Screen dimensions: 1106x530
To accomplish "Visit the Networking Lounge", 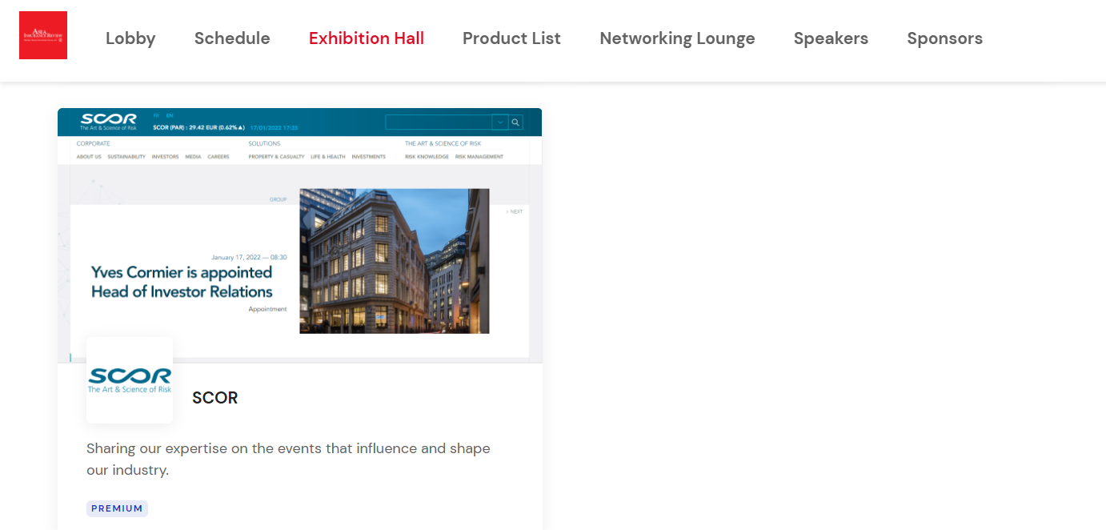I will click(x=677, y=38).
